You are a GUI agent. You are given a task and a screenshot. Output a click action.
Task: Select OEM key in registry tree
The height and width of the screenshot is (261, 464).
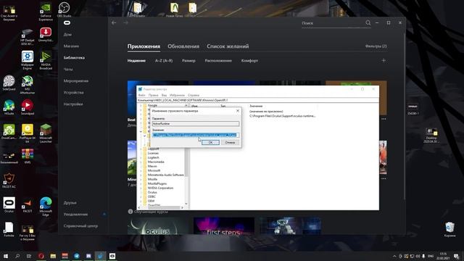[151, 201]
